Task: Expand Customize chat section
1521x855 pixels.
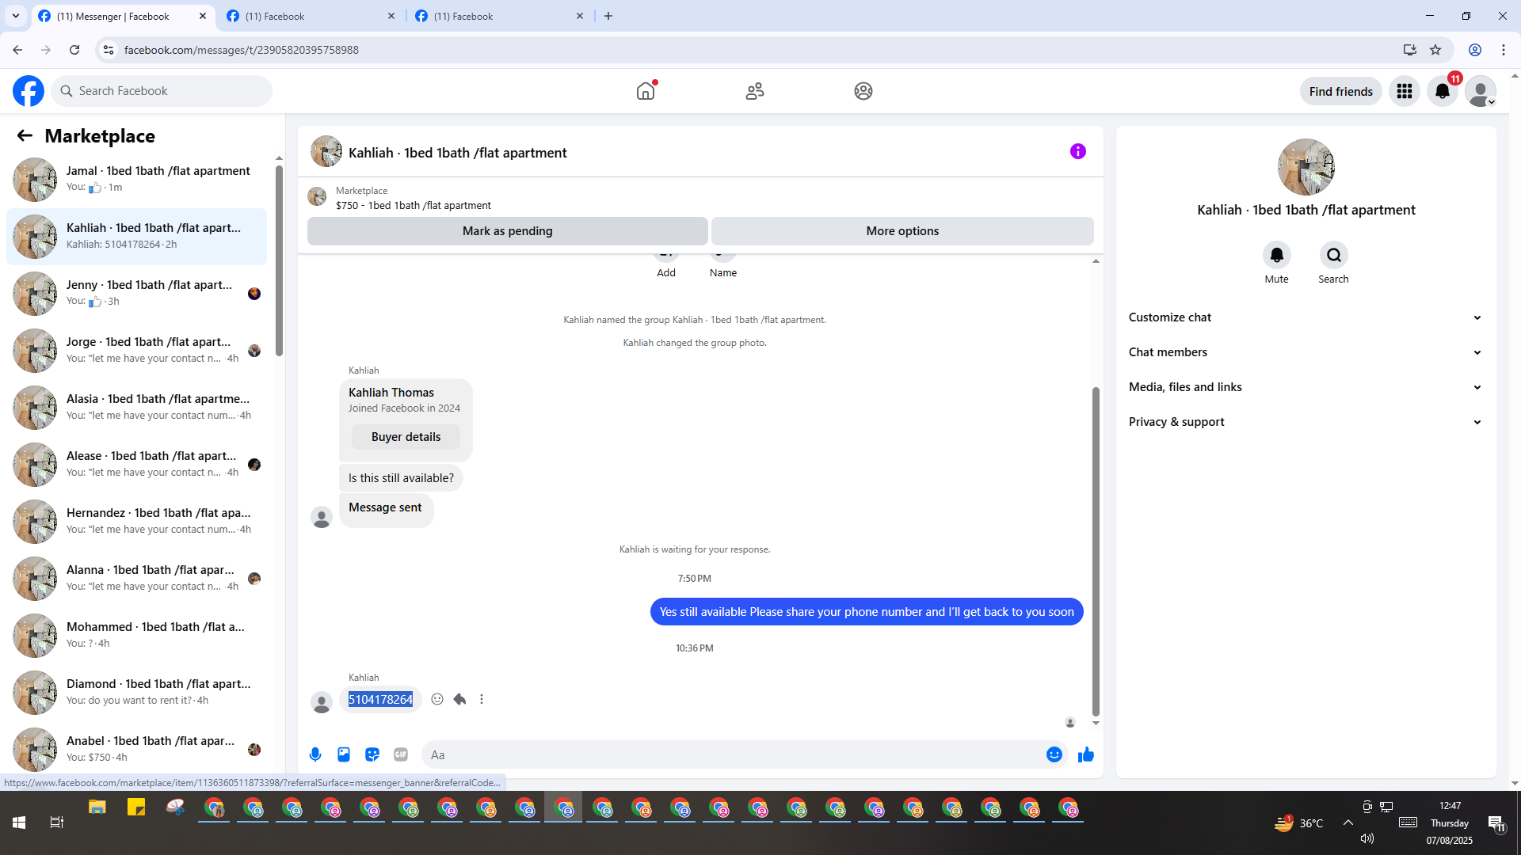Action: 1305,317
